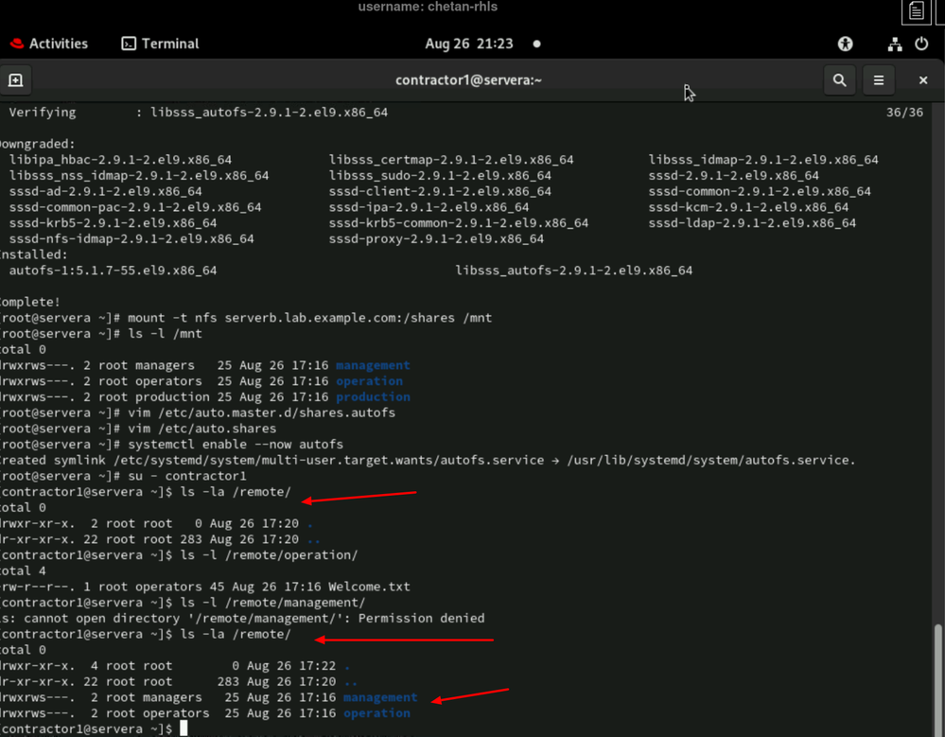Click the terminal icon beside Terminal label
The height and width of the screenshot is (737, 945).
point(129,44)
